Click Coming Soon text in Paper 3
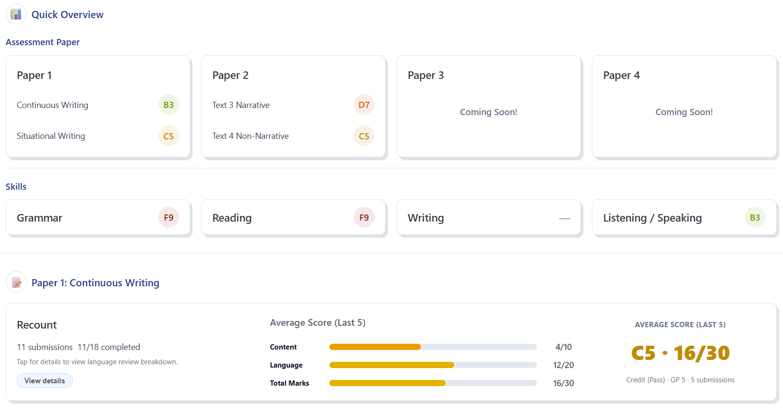 [488, 112]
